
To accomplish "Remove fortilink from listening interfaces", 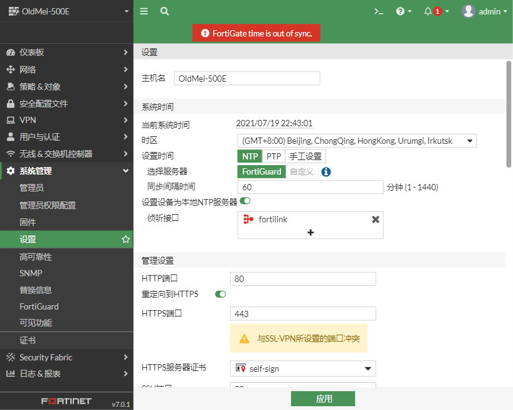I will click(376, 219).
